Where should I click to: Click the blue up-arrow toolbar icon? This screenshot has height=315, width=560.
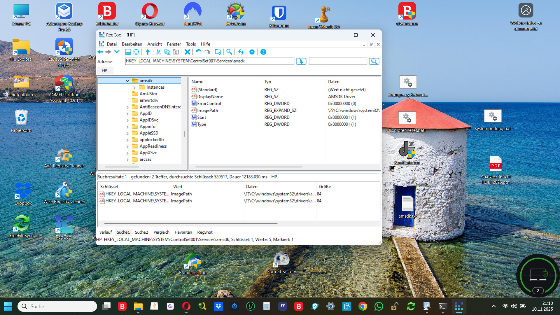point(148,52)
